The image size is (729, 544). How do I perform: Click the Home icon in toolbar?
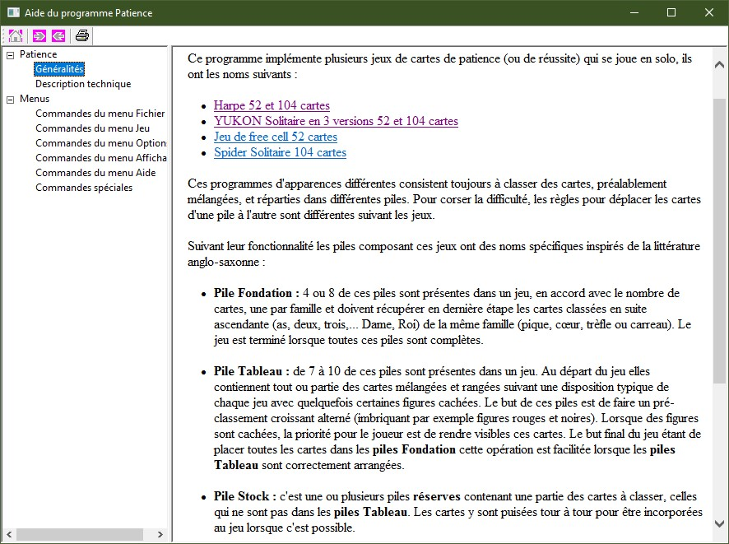coord(15,35)
